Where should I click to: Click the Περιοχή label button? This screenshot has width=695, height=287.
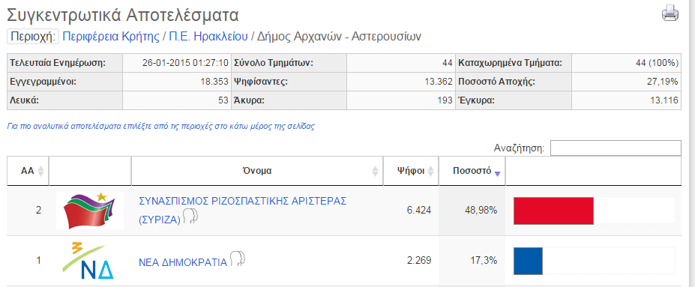coord(33,36)
